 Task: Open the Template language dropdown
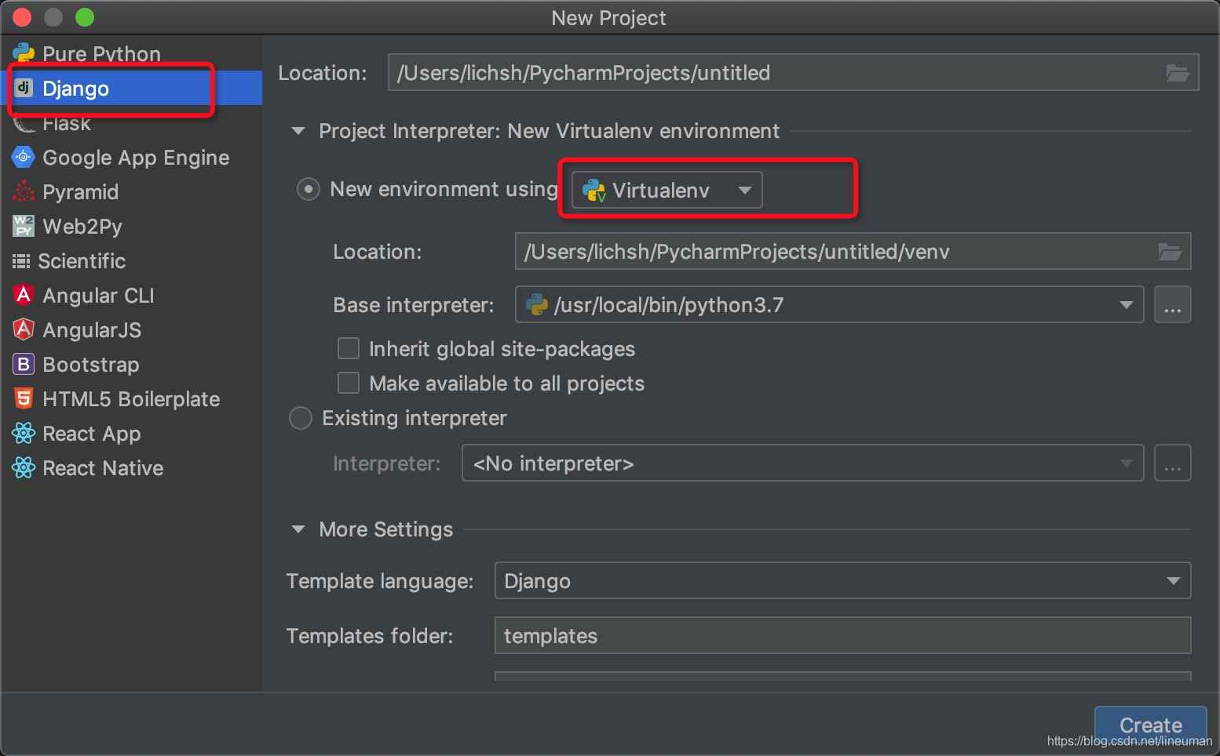(842, 581)
